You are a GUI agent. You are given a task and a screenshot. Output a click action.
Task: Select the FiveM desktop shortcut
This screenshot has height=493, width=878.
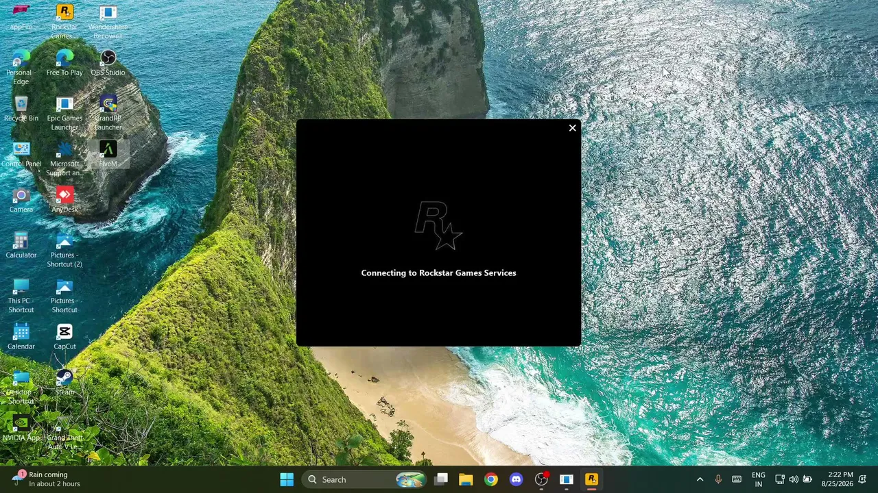tap(108, 155)
